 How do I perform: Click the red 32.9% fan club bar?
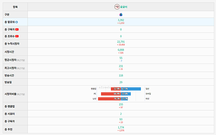[x=116, y=89]
